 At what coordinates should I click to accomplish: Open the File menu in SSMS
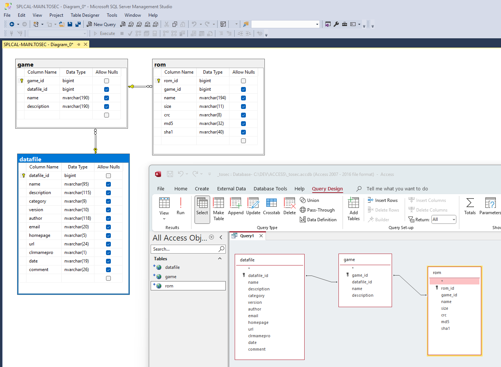[x=7, y=15]
